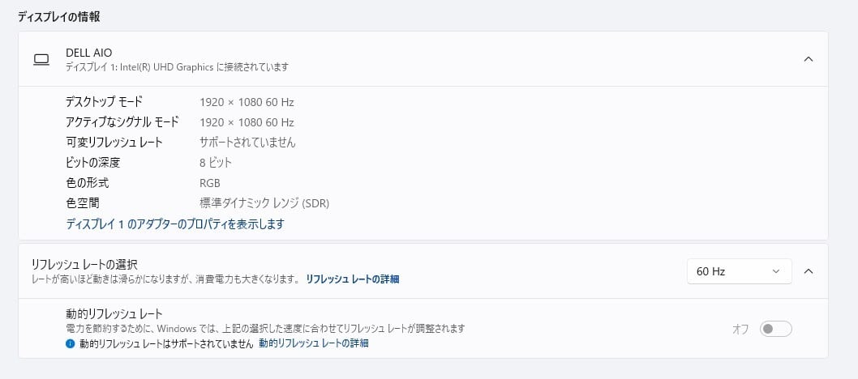Screen dimensions: 858x379
Task: Click the オフ label beside the toggle
Action: pos(740,329)
